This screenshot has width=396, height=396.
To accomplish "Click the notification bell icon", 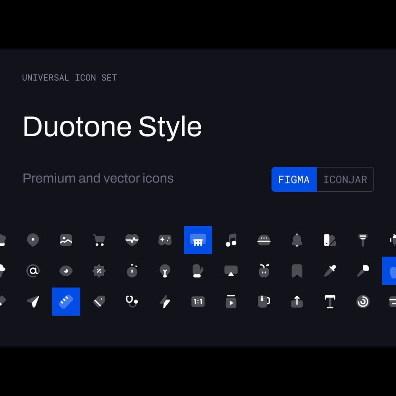I will [297, 240].
